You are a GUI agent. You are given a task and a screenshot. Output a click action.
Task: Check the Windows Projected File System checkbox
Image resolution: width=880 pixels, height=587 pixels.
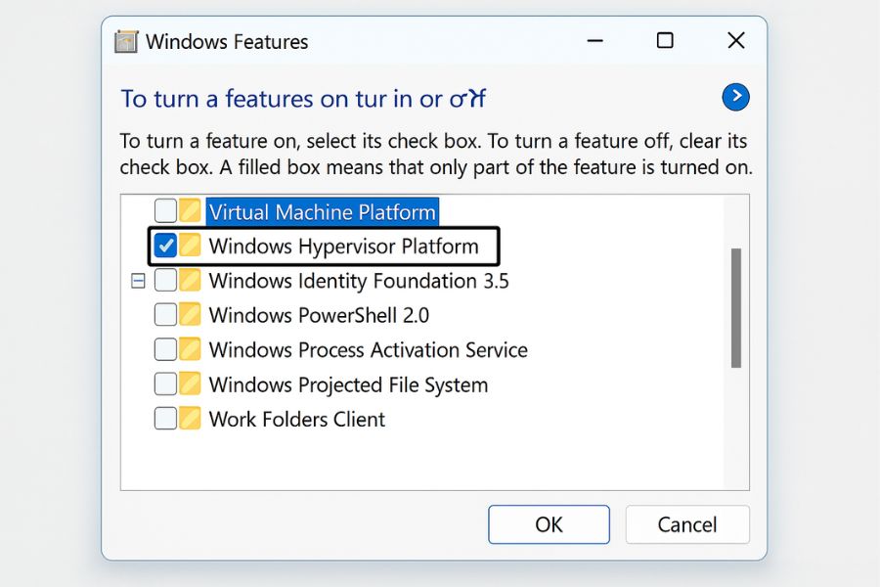(x=165, y=384)
